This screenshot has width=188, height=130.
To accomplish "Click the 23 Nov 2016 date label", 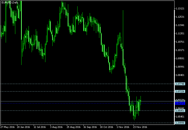I will 140,127.
